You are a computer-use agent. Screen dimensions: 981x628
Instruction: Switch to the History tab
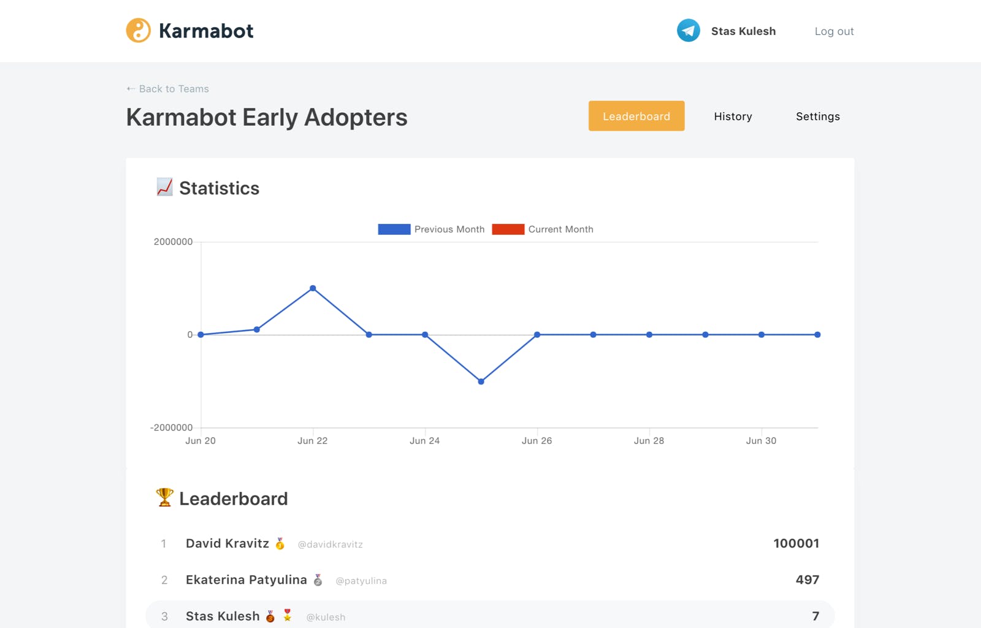click(x=733, y=116)
